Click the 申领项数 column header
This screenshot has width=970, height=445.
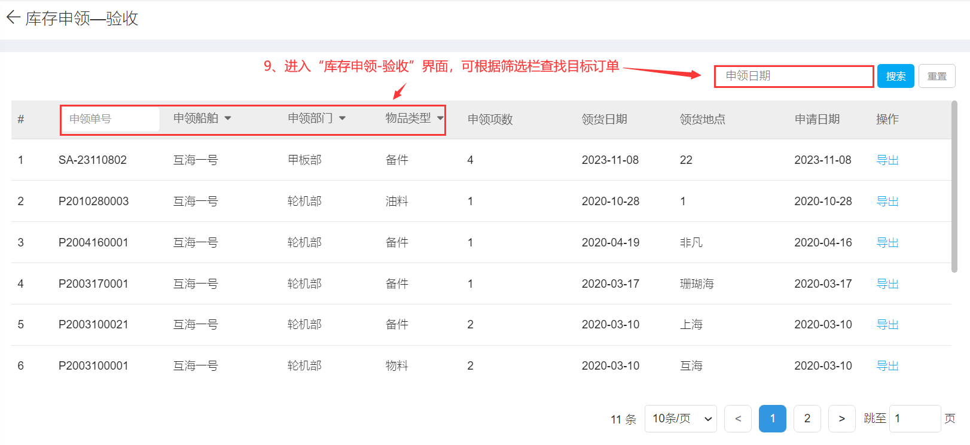coord(490,119)
